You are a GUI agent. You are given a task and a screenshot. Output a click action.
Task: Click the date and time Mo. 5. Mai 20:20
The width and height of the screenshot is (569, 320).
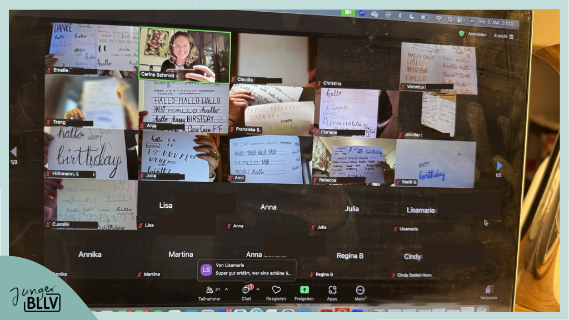(496, 23)
